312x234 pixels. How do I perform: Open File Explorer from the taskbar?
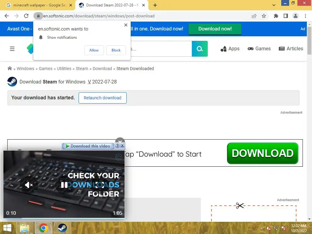24,228
